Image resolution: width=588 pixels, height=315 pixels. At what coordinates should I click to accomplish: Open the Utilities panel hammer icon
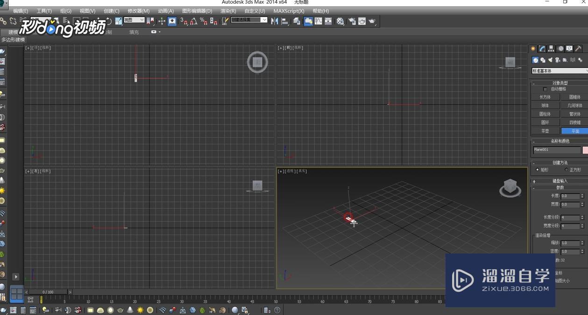[578, 48]
